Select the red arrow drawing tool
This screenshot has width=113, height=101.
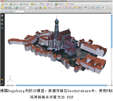[60, 8]
